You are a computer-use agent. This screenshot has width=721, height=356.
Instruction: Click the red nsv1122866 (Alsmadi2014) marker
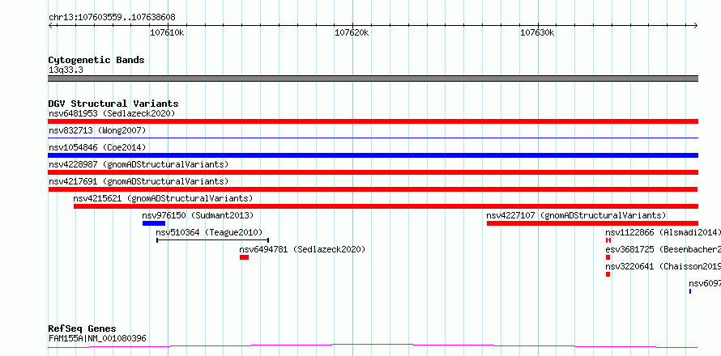[608, 240]
